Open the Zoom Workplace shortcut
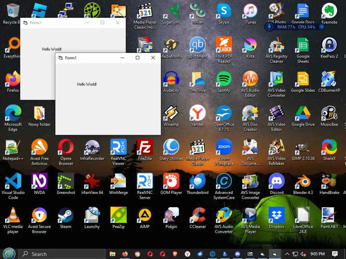This screenshot has width=346, height=259. (x=224, y=152)
